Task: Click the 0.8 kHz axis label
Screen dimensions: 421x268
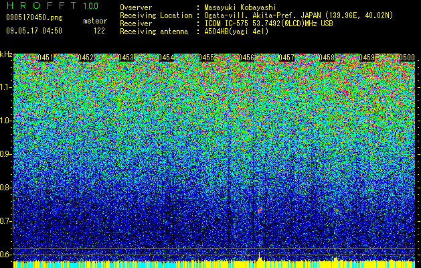Action: pyautogui.click(x=5, y=188)
